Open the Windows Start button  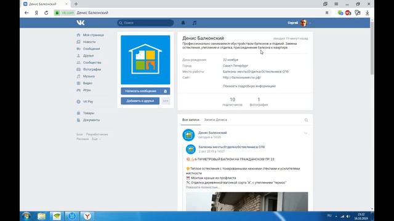coord(26,216)
